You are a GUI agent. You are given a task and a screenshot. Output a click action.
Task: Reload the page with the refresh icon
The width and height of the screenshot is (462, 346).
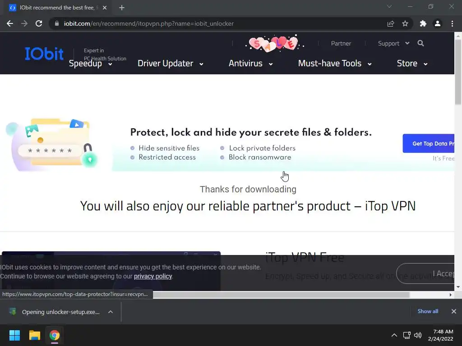39,23
